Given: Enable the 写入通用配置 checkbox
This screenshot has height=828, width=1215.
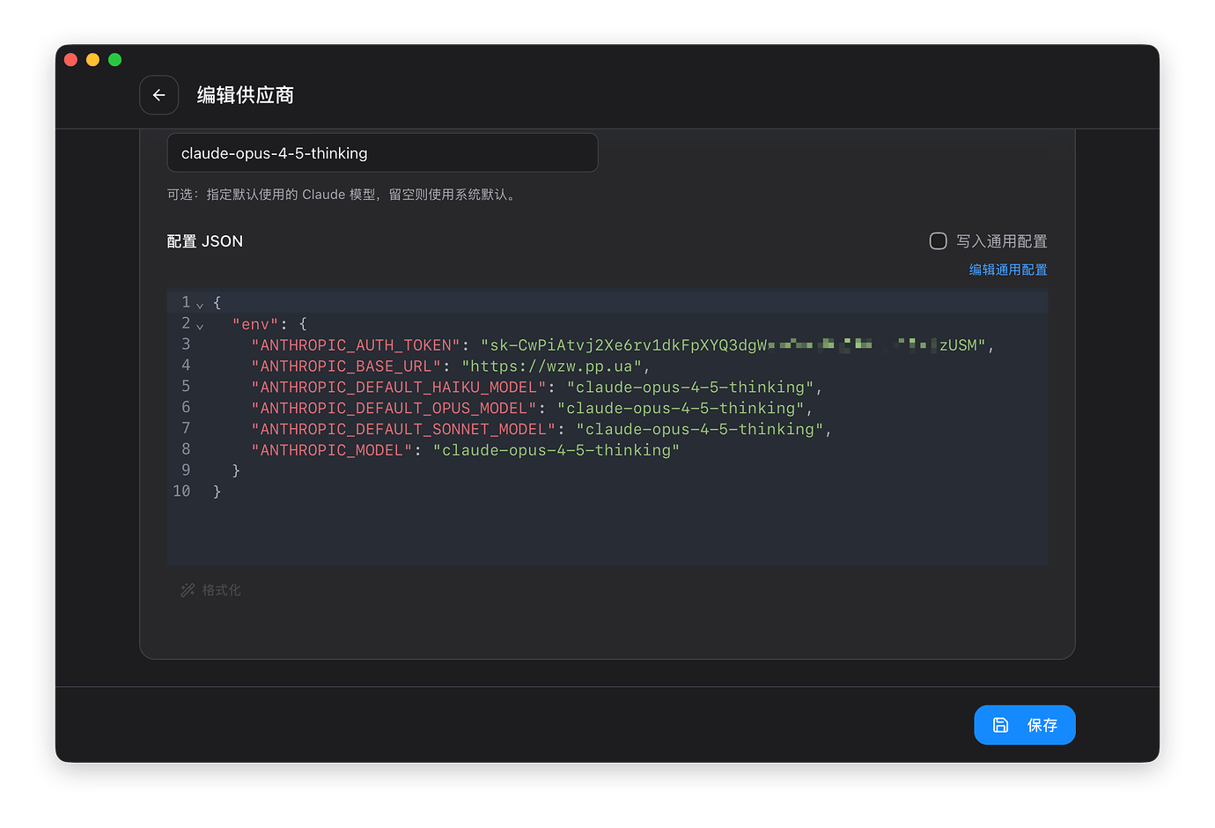Looking at the screenshot, I should click(x=939, y=241).
